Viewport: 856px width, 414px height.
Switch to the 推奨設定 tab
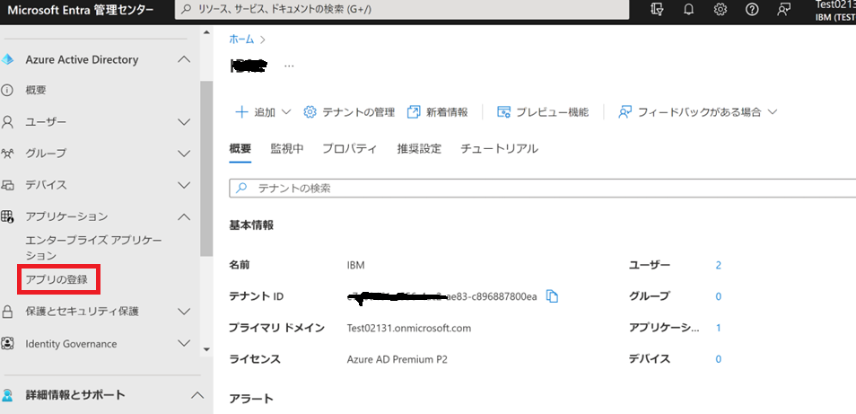[x=419, y=148]
